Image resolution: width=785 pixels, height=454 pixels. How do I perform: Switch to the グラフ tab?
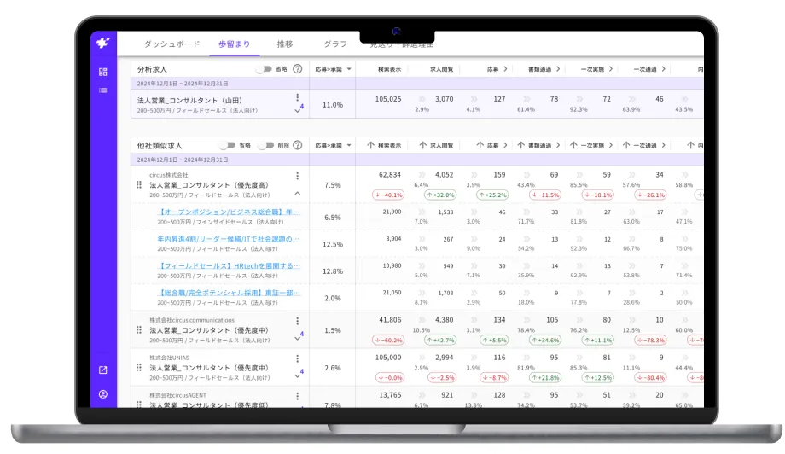click(335, 44)
